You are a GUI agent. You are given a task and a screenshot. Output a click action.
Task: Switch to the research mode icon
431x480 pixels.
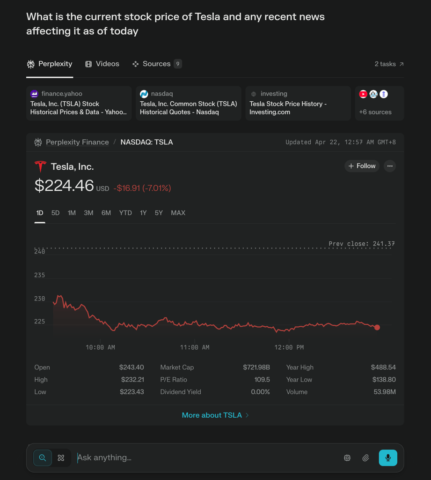61,457
